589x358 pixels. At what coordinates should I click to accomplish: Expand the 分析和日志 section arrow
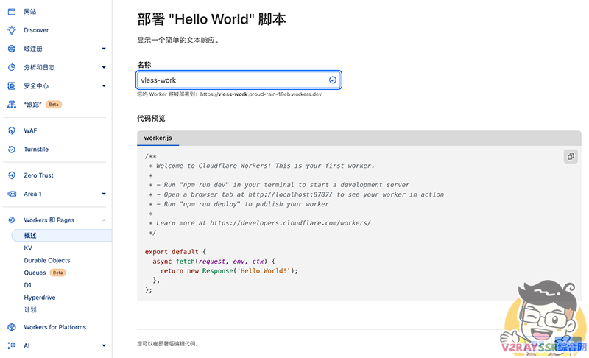(x=104, y=67)
